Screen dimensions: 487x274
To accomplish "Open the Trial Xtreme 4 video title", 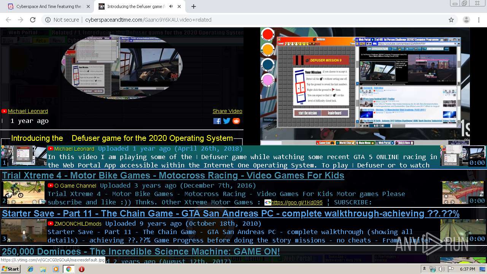I will tap(173, 175).
